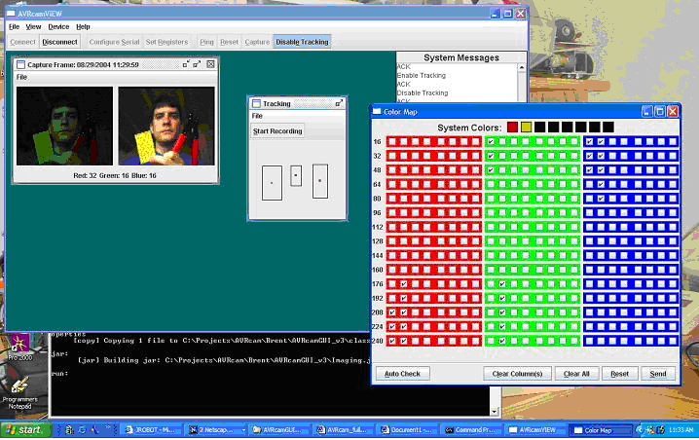This screenshot has width=699, height=440.
Task: Start Recording in Tracking window
Action: 277,131
